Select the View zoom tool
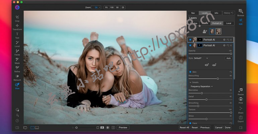 pyautogui.click(x=17, y=86)
